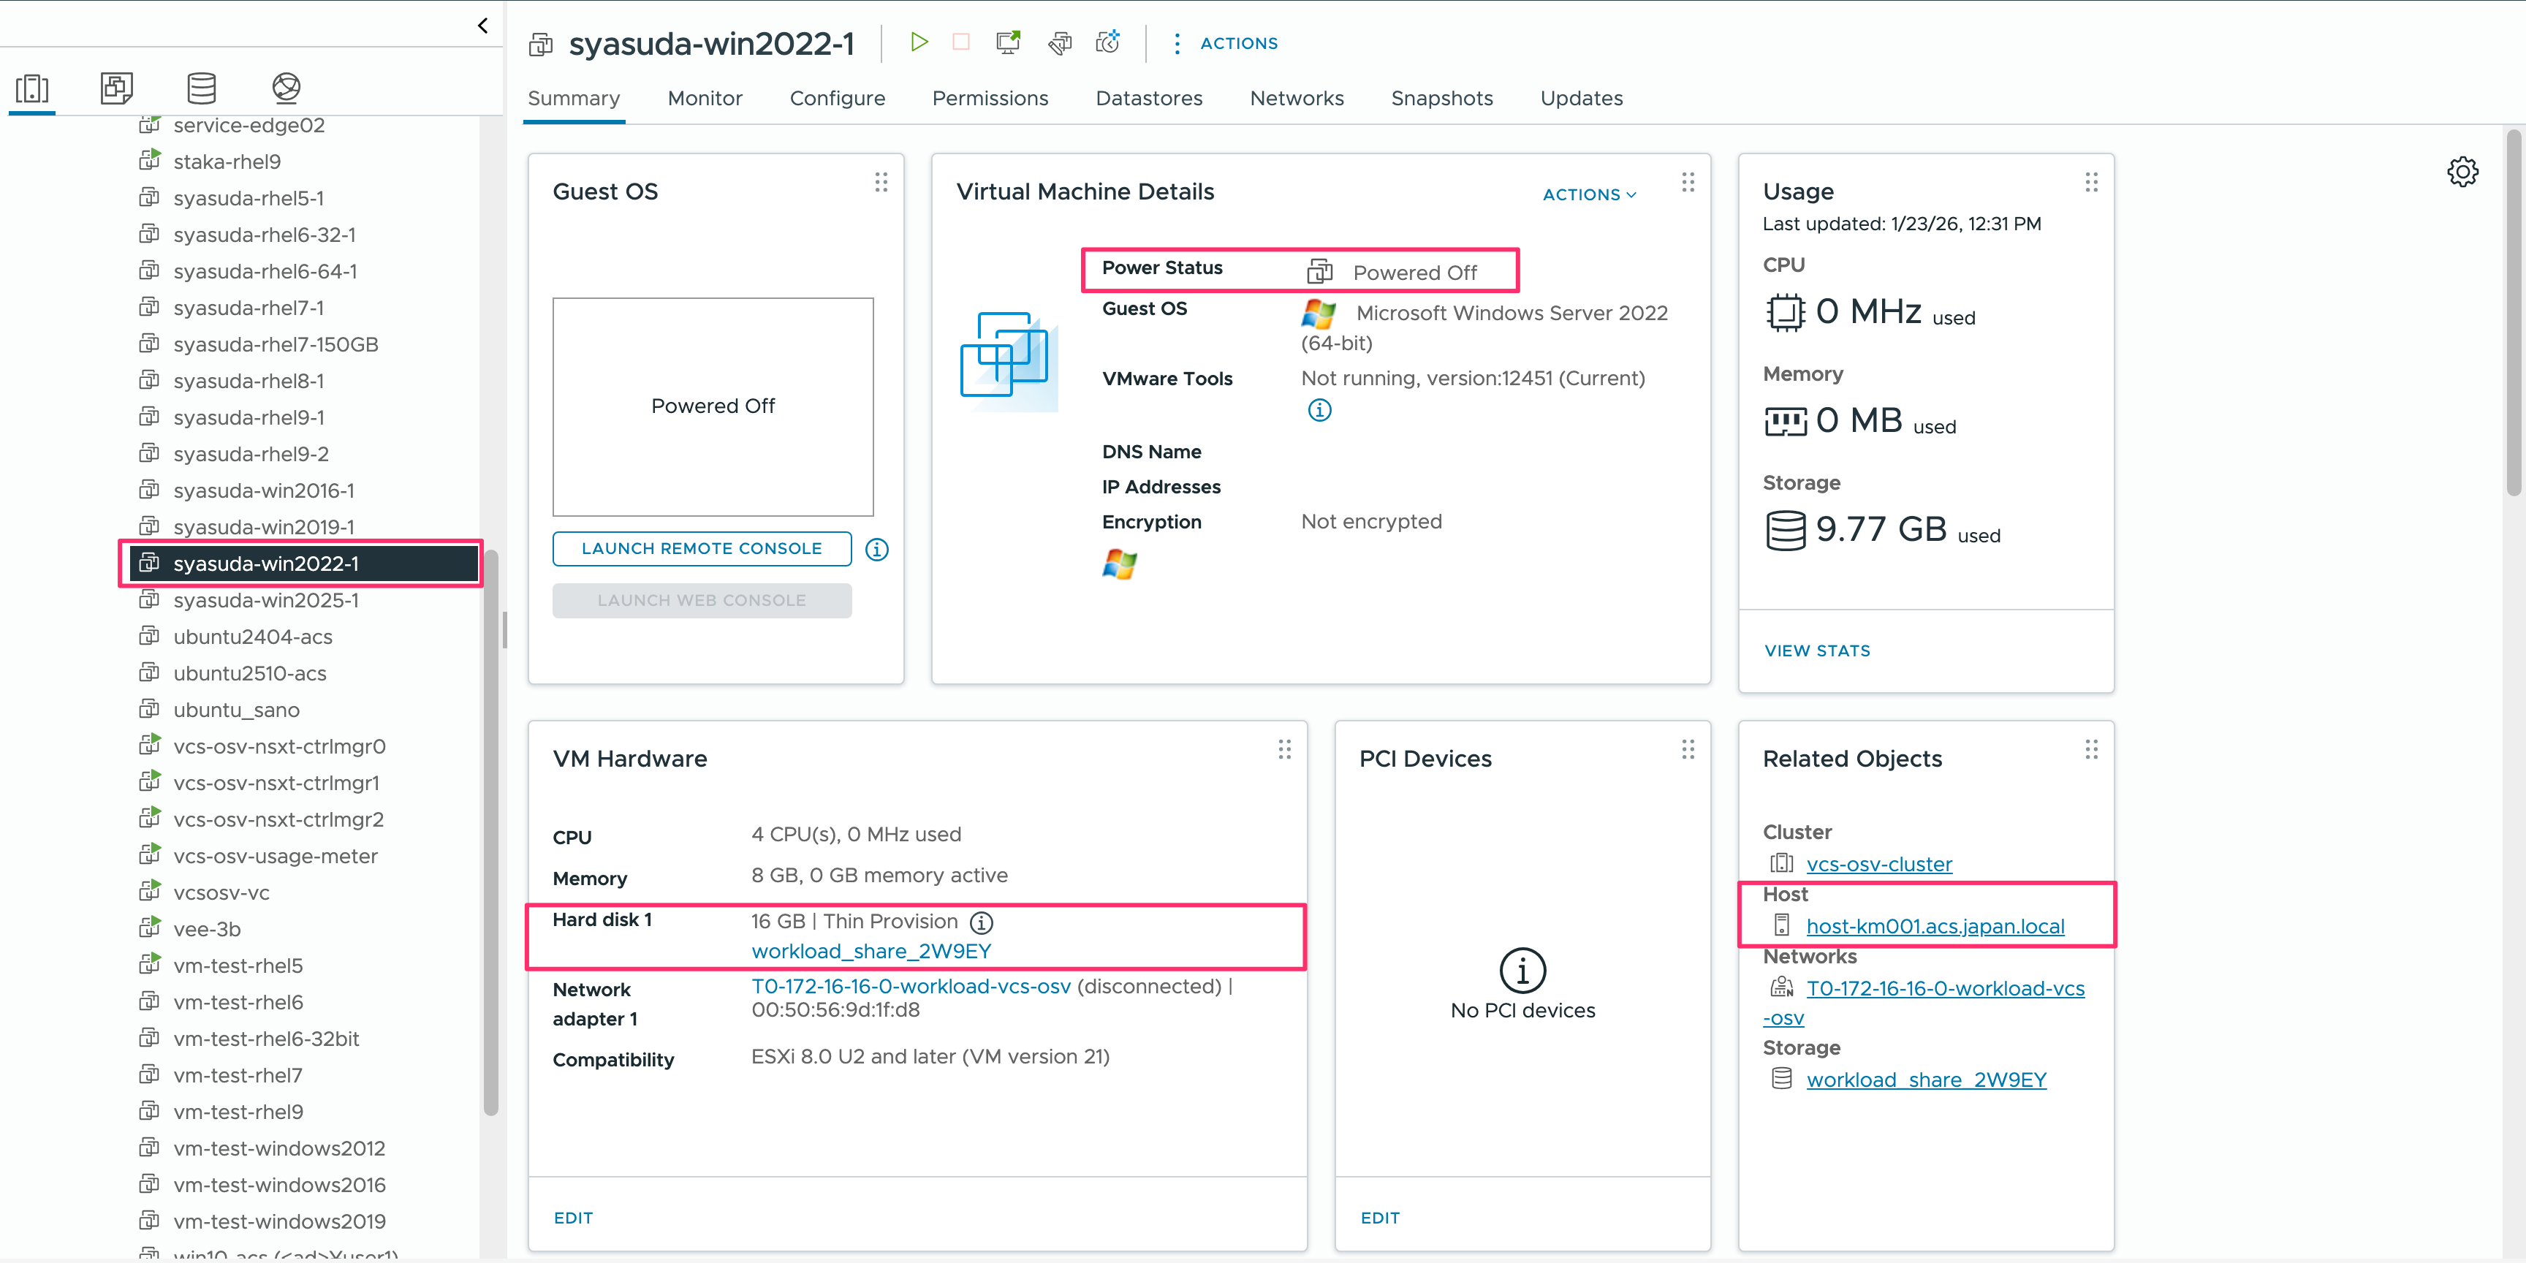Screen dimensions: 2526x1263
Task: Switch to the Storage inventory view
Action: point(201,88)
